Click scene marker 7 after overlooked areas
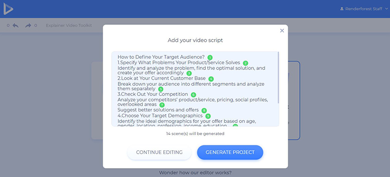Viewport: 390px width, 177px height. 162,105
